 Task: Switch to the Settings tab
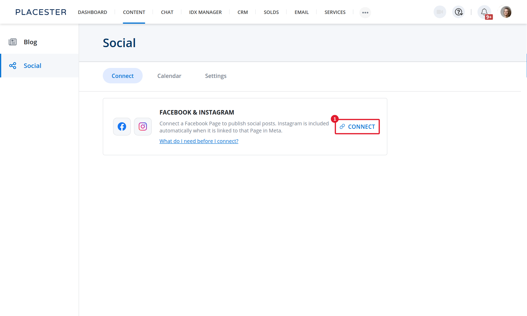click(x=216, y=76)
